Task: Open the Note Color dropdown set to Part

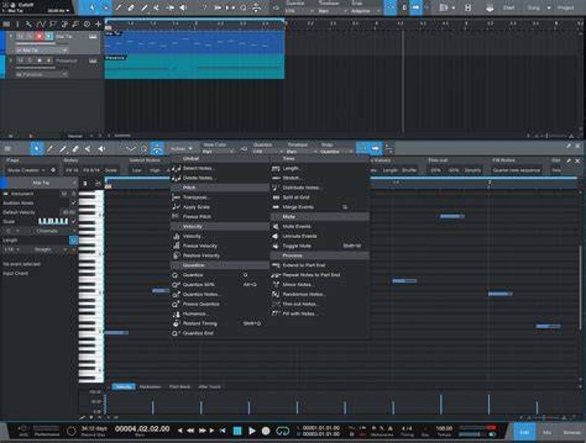Action: [219, 151]
